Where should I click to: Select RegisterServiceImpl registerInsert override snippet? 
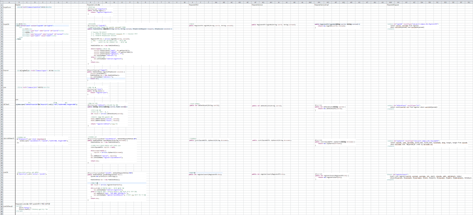pyautogui.click(x=332, y=177)
